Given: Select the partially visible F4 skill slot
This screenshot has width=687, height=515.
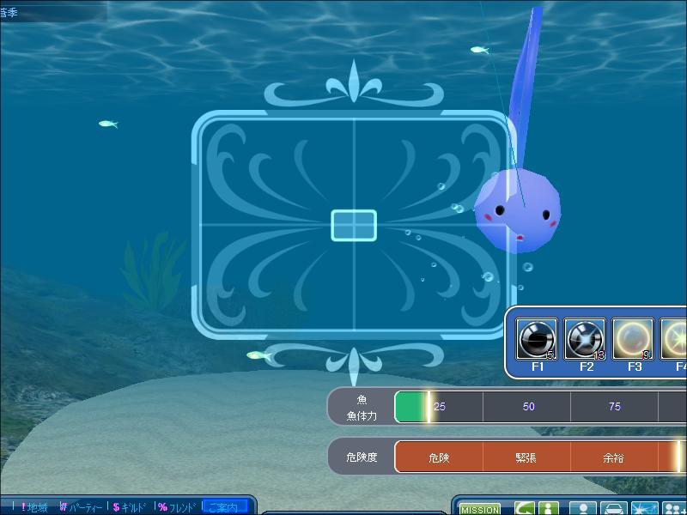Looking at the screenshot, I should pyautogui.click(x=673, y=339).
